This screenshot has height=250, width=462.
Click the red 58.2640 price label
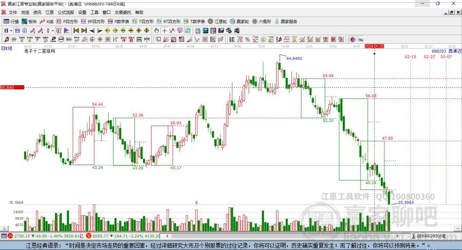click(x=12, y=87)
